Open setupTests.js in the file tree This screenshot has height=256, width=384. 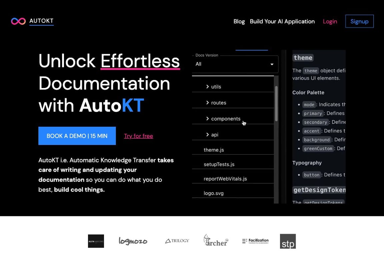pos(219,164)
